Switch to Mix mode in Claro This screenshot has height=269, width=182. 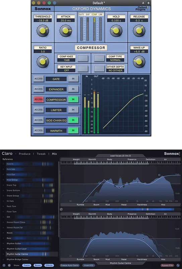pyautogui.click(x=54, y=154)
